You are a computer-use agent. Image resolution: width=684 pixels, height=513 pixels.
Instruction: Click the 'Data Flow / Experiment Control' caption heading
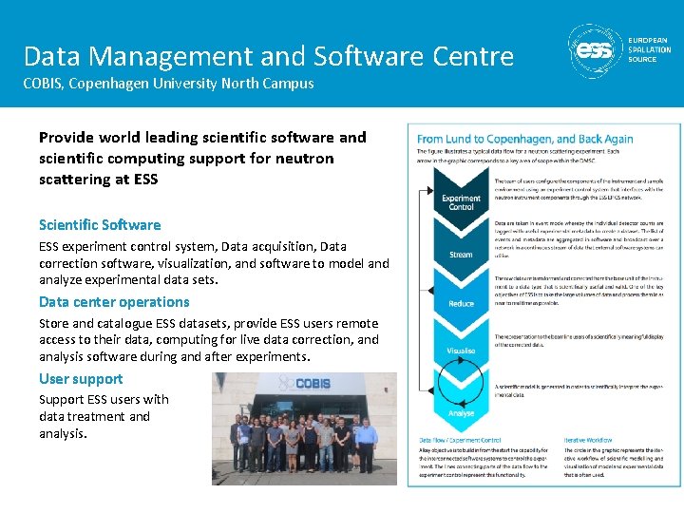[x=460, y=440]
